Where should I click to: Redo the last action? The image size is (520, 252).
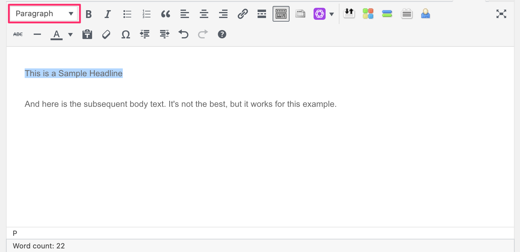pyautogui.click(x=203, y=34)
